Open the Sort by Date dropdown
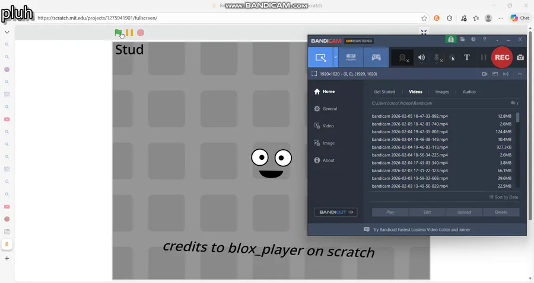The height and width of the screenshot is (283, 534). point(504,197)
